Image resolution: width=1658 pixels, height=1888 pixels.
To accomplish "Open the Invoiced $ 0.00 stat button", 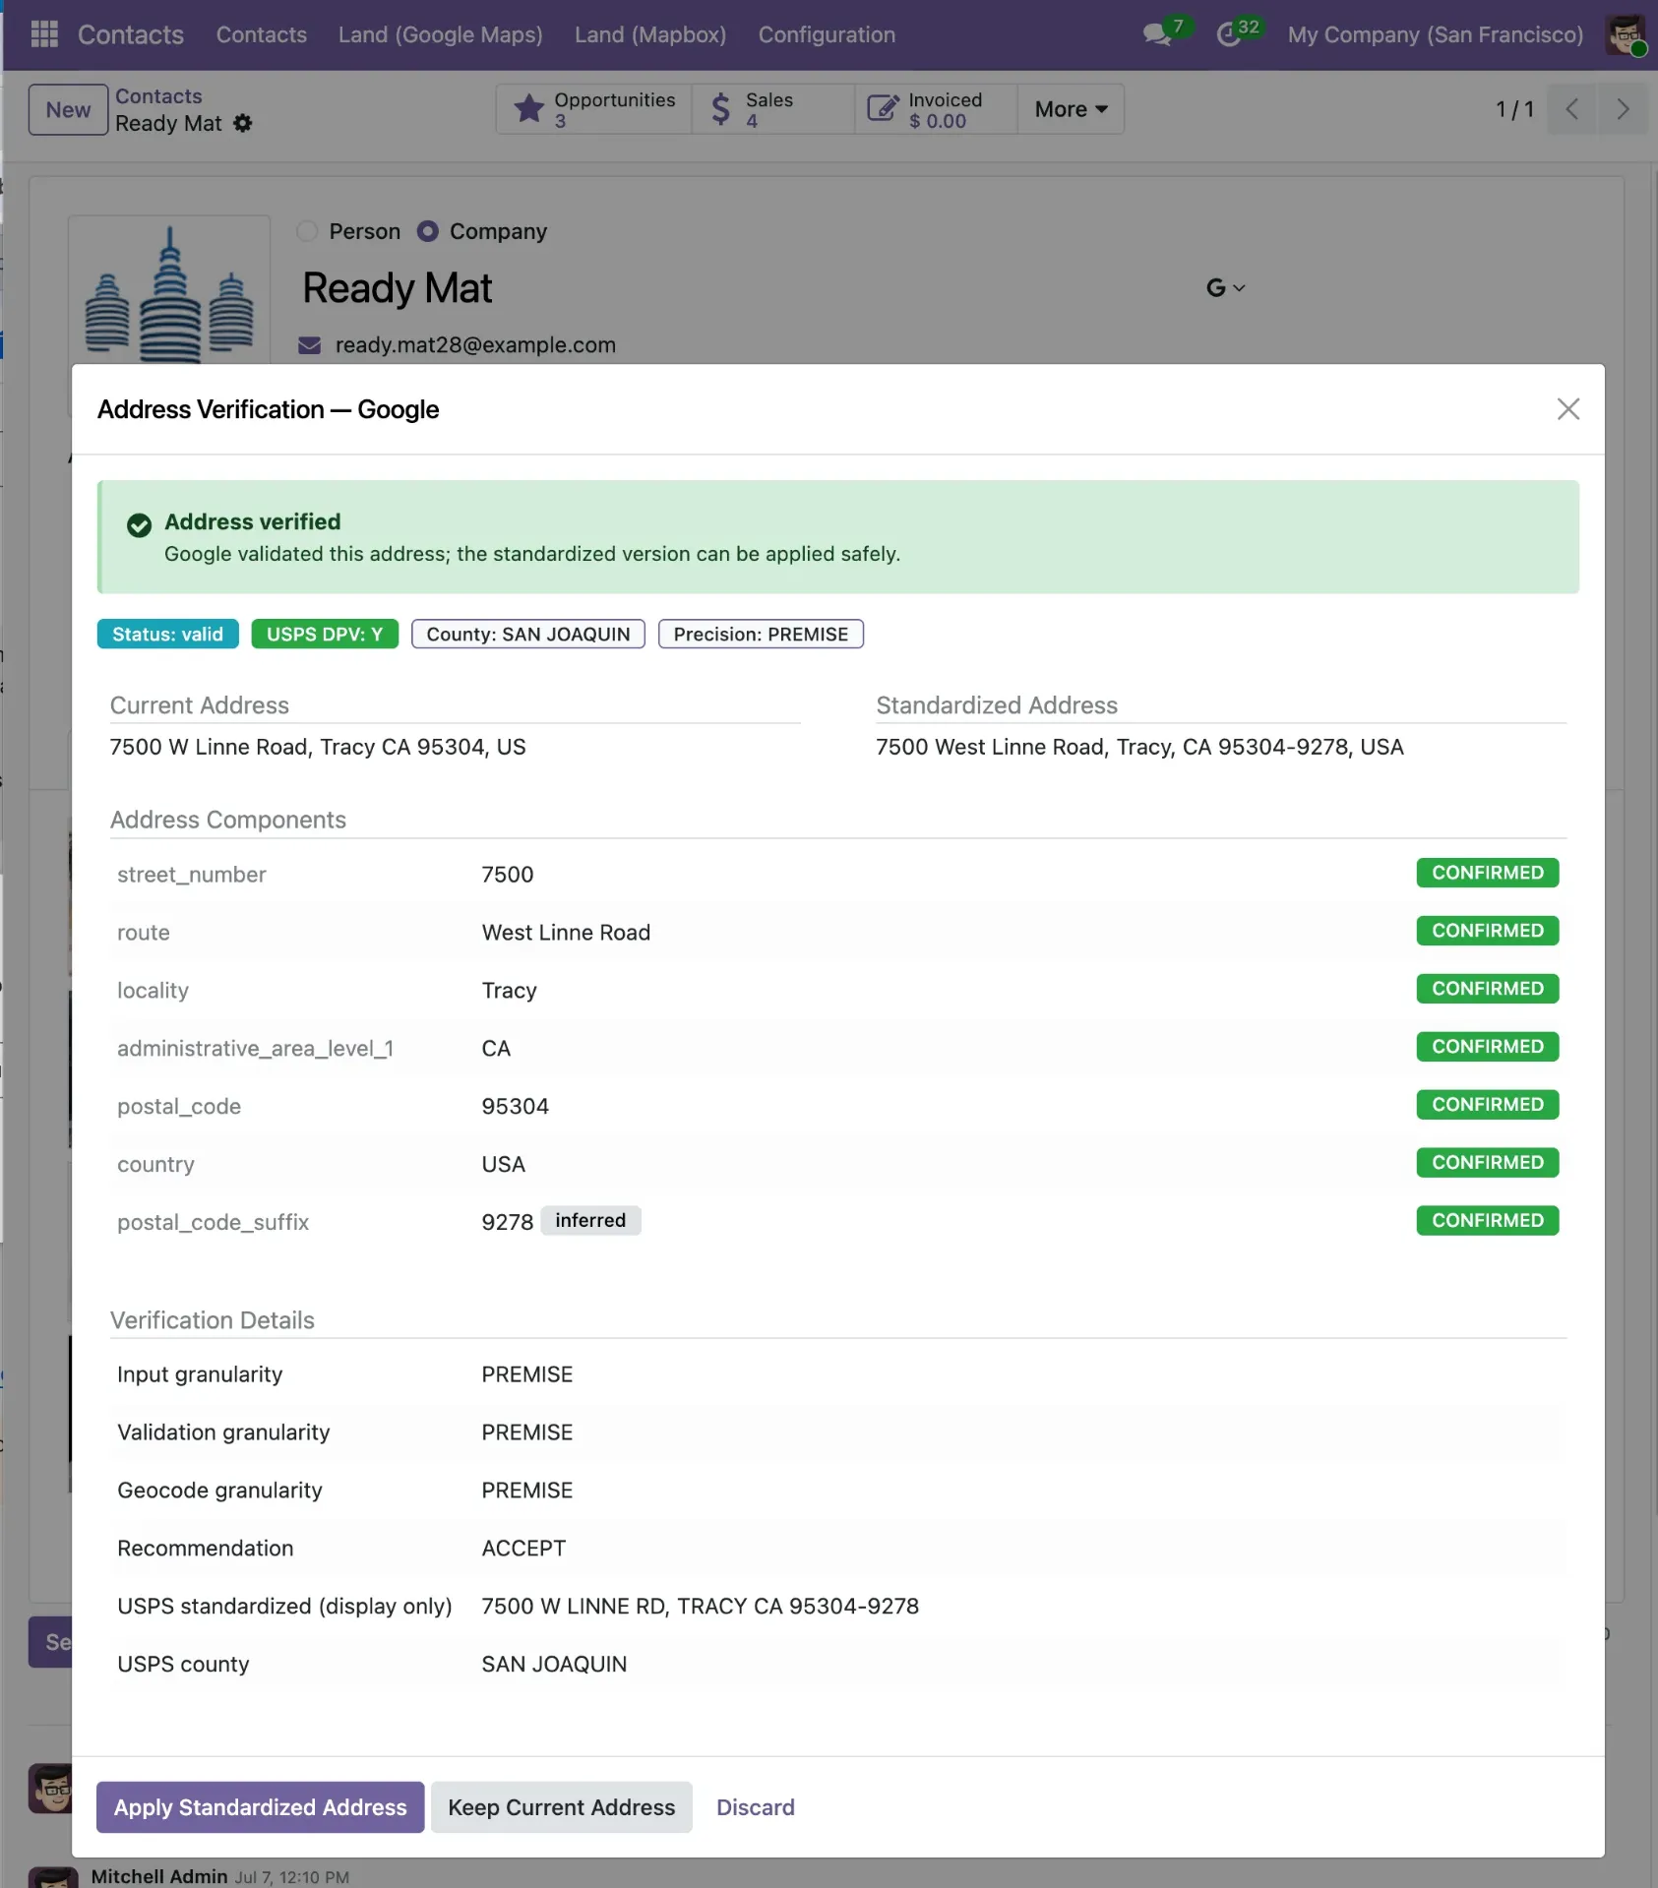I will (936, 109).
